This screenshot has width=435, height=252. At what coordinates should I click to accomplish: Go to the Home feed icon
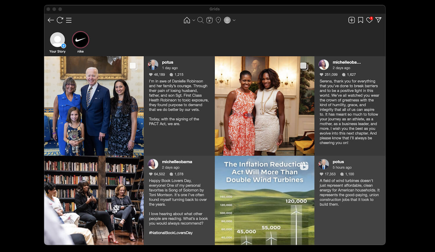point(187,20)
